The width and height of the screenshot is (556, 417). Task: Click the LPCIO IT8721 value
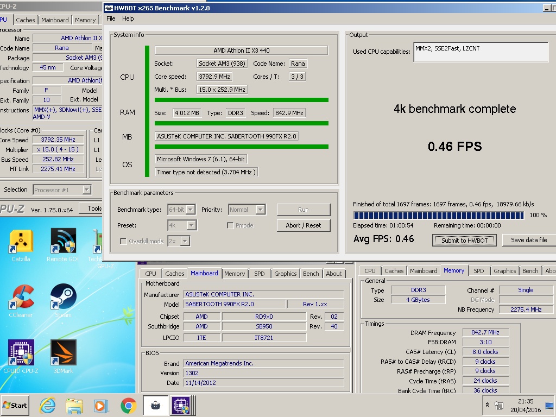click(x=264, y=338)
